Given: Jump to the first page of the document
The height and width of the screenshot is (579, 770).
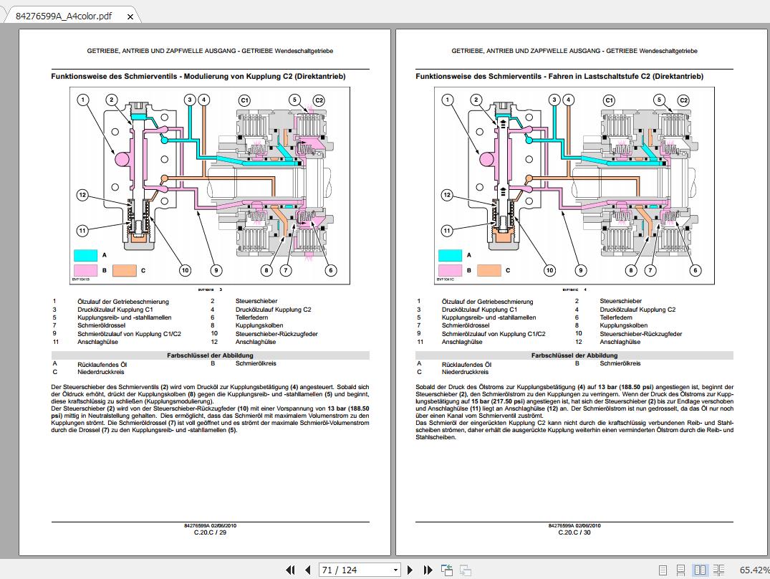Looking at the screenshot, I should point(291,569).
